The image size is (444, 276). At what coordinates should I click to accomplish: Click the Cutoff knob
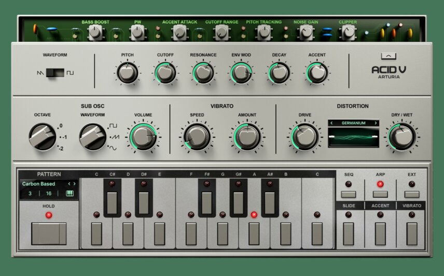(165, 73)
